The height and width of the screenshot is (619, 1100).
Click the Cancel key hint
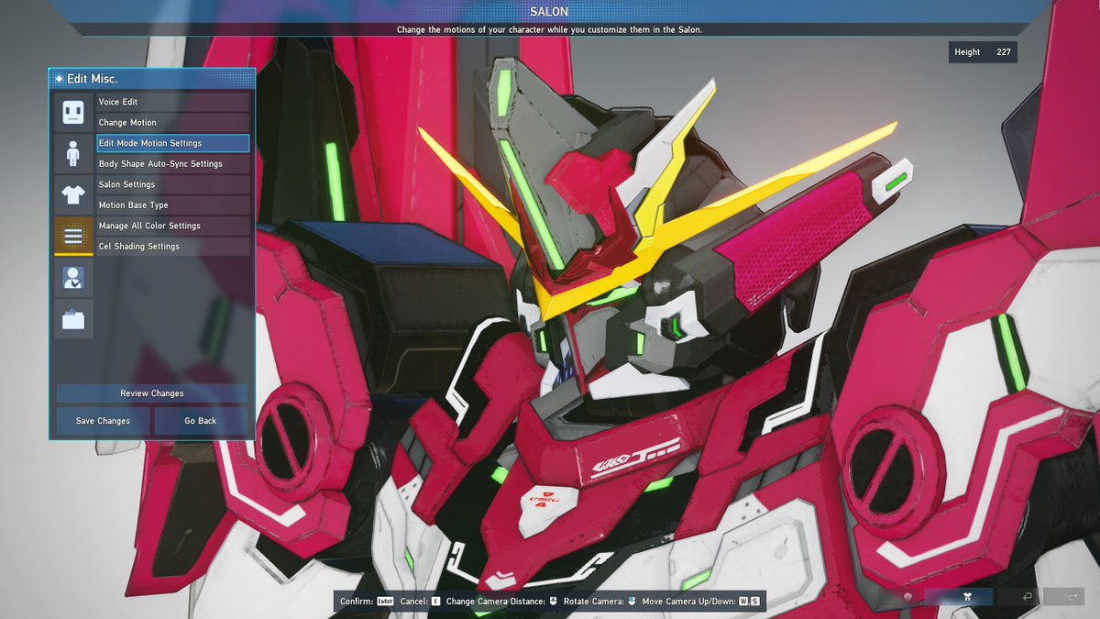point(421,602)
